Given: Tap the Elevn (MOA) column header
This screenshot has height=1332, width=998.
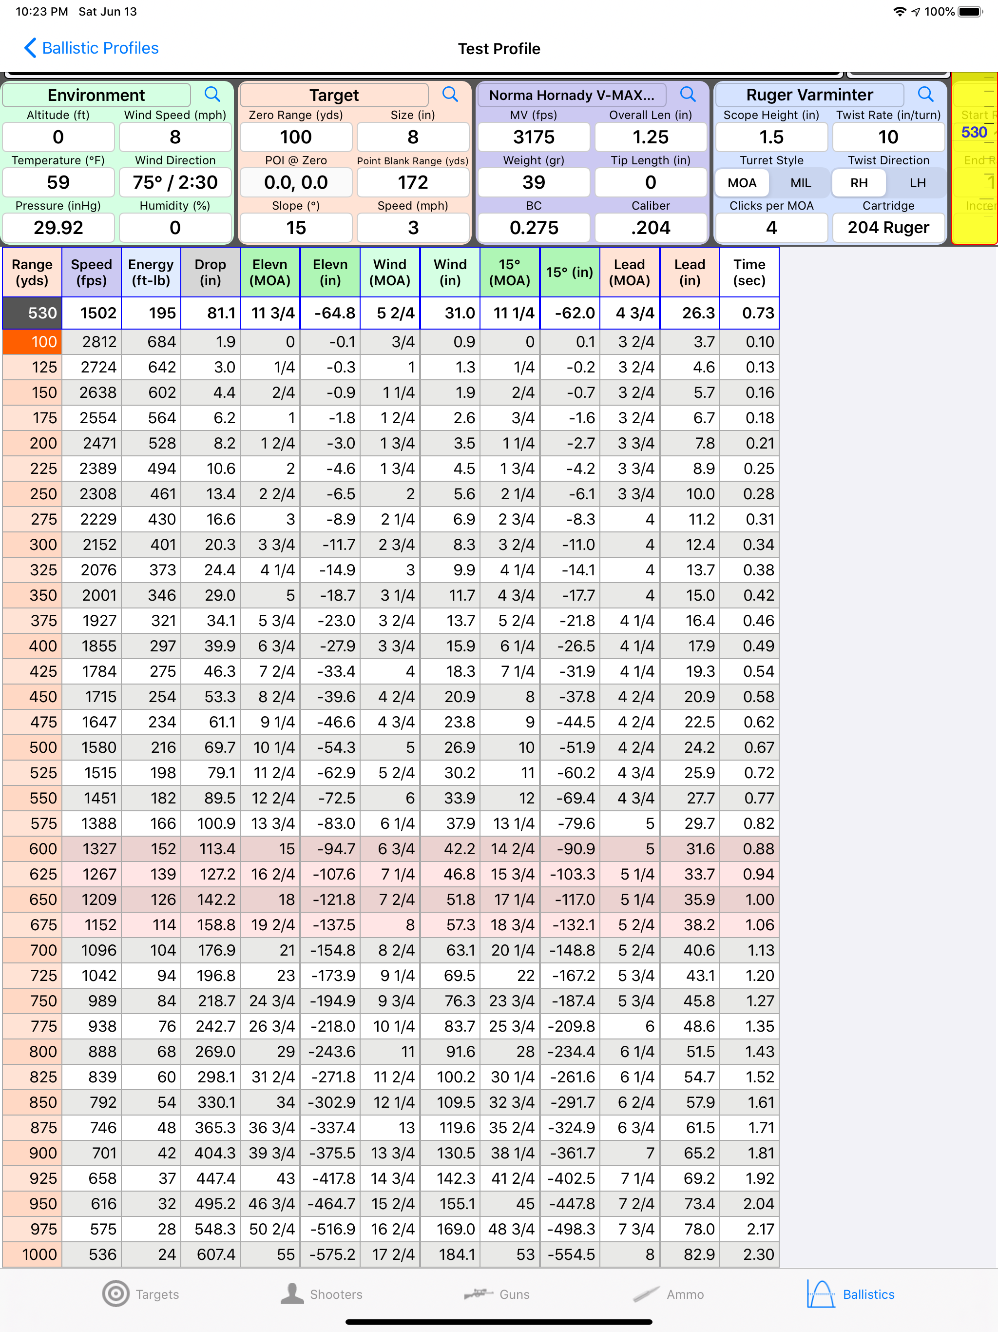Looking at the screenshot, I should 269,272.
